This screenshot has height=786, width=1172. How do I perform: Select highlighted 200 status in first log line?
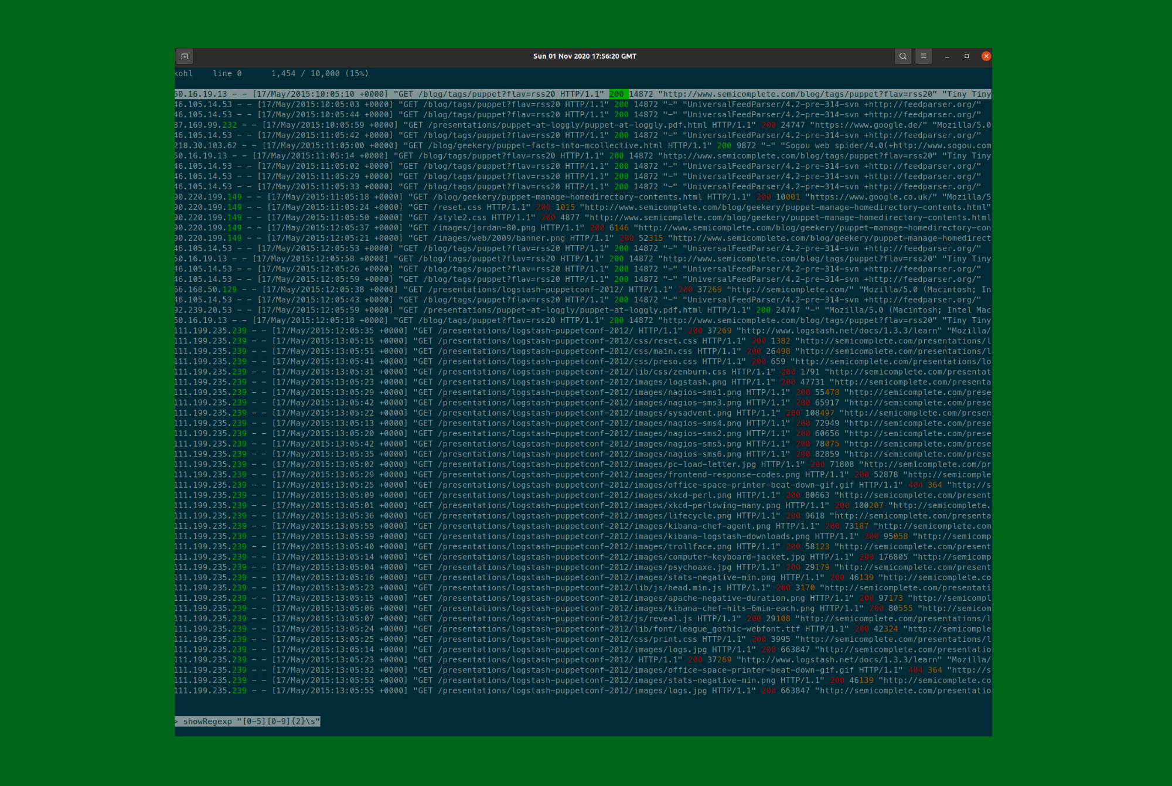pos(618,94)
